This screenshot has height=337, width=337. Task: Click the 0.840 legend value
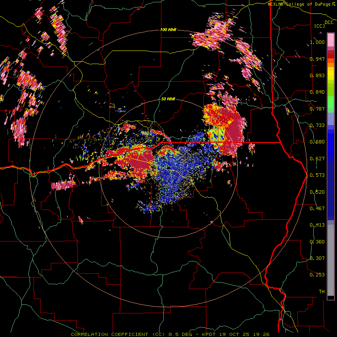[x=317, y=92]
